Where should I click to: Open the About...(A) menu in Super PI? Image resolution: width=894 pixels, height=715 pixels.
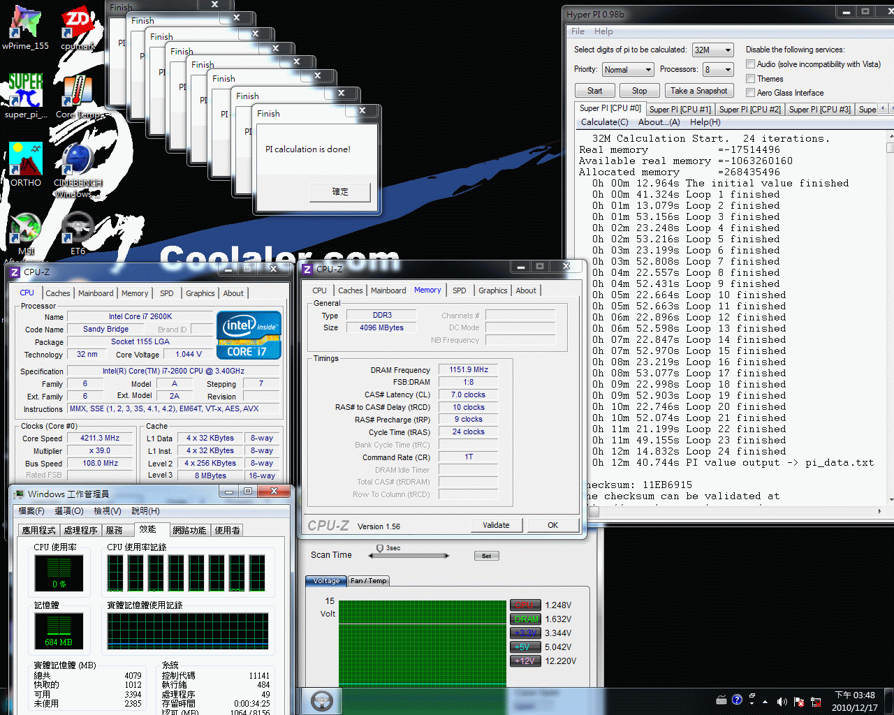click(x=659, y=122)
